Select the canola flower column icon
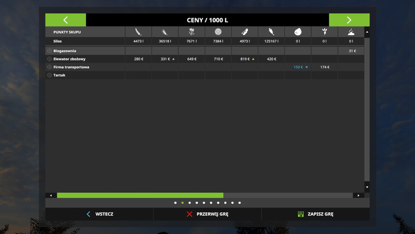415x234 pixels. [x=191, y=32]
